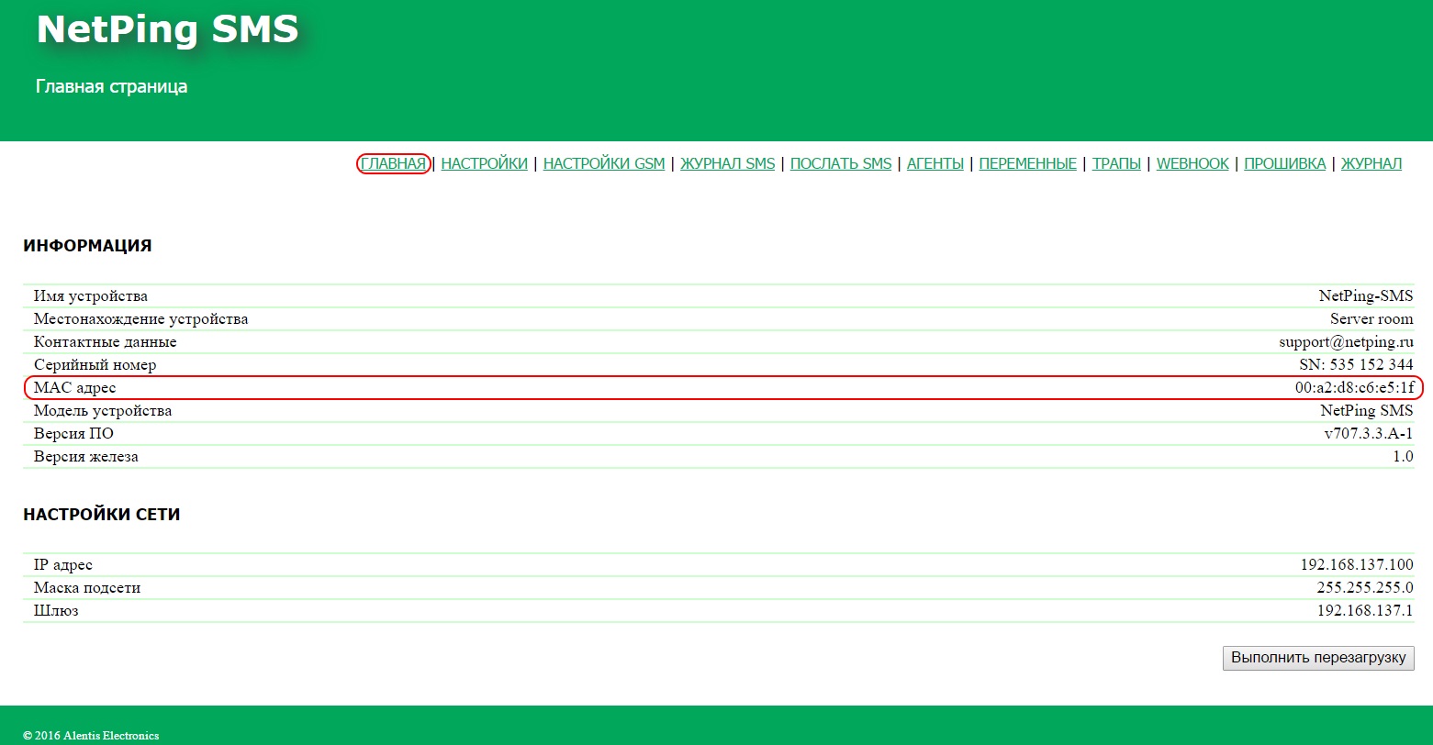
Task: Click the Маска подсети label
Action: tap(87, 588)
